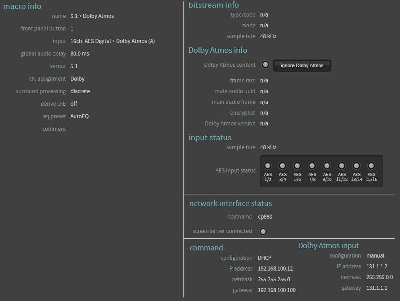Click the AES 3/4 input status indicator
This screenshot has height=301, width=400.
coord(283,166)
